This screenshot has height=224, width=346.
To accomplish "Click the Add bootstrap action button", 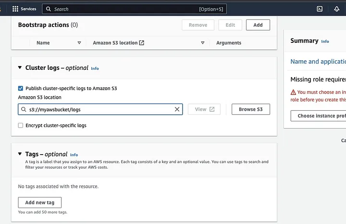I will pos(258,25).
